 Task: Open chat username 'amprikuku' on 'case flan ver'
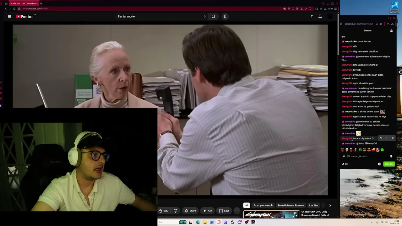tap(351, 41)
